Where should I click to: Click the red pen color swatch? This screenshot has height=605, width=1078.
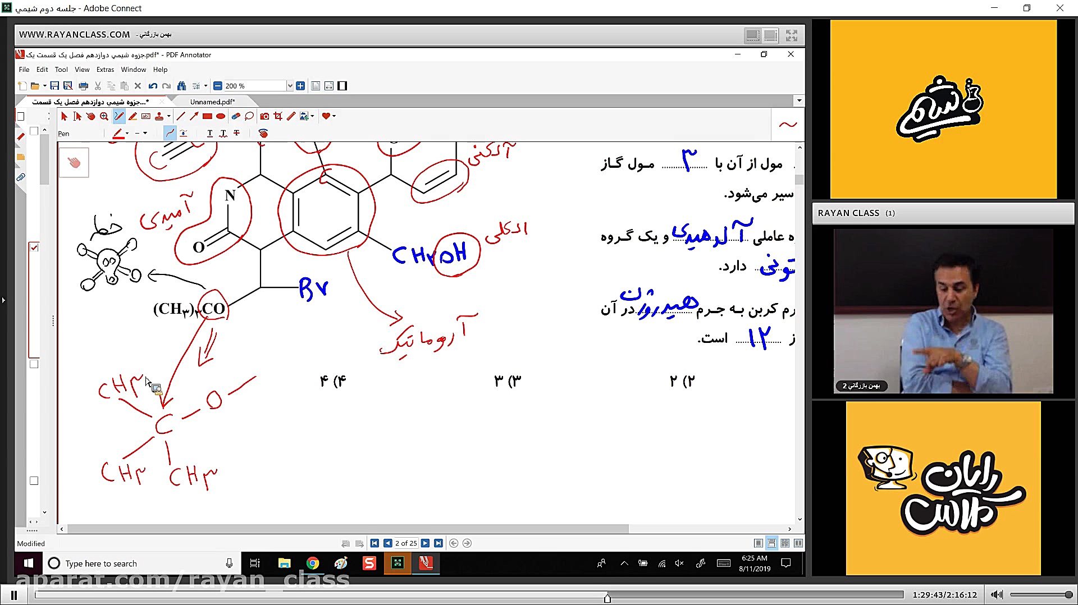(118, 133)
